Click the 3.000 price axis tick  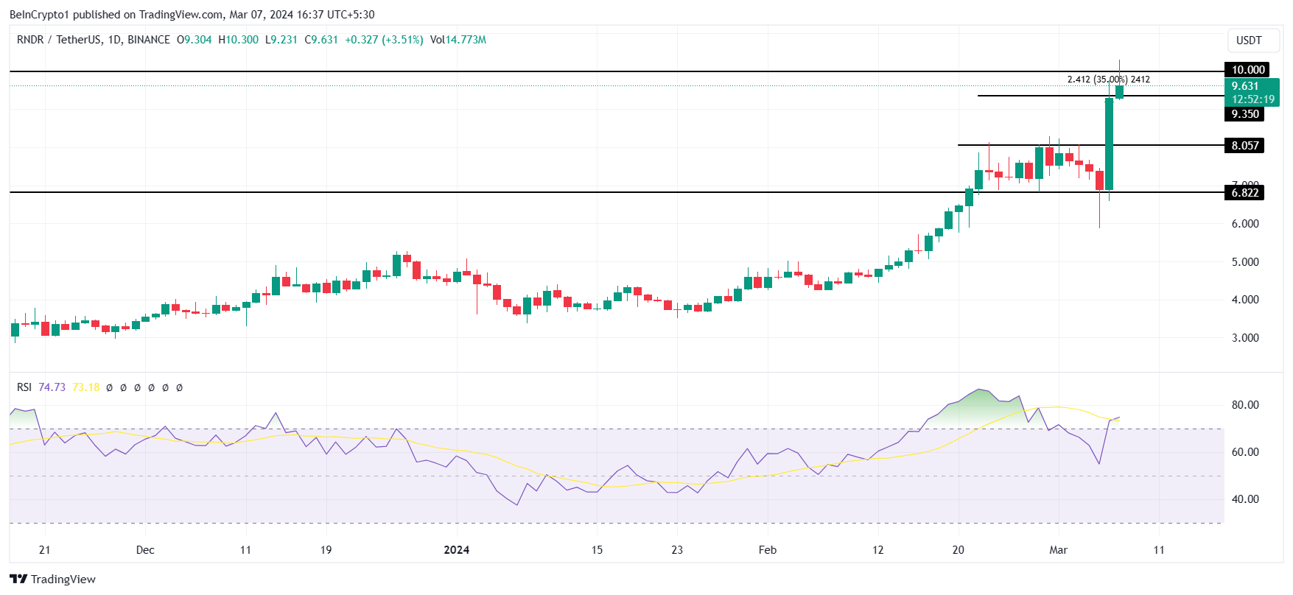pos(1245,338)
